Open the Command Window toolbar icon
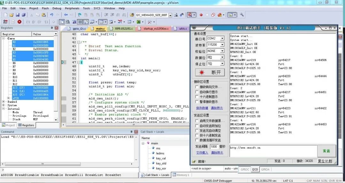 pos(62,22)
